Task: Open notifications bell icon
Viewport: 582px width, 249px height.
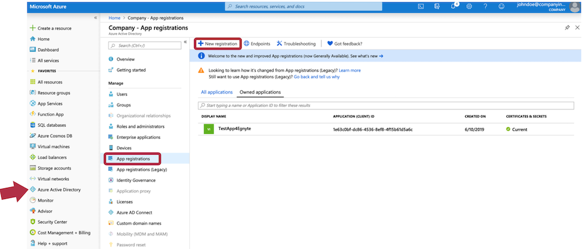Action: [453, 6]
